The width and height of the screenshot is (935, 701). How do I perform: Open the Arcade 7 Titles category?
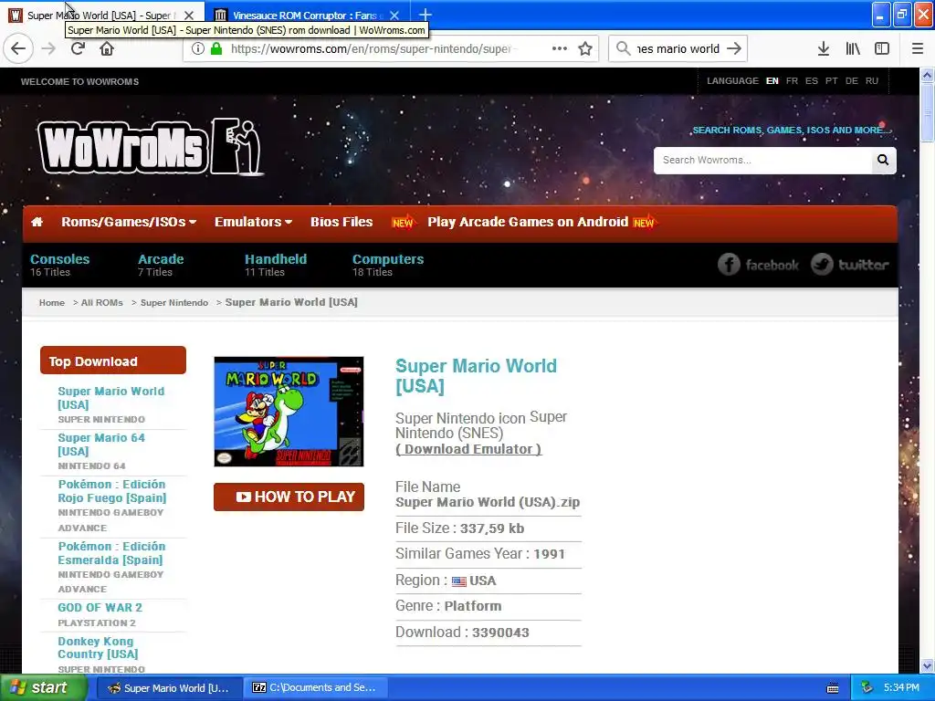161,265
